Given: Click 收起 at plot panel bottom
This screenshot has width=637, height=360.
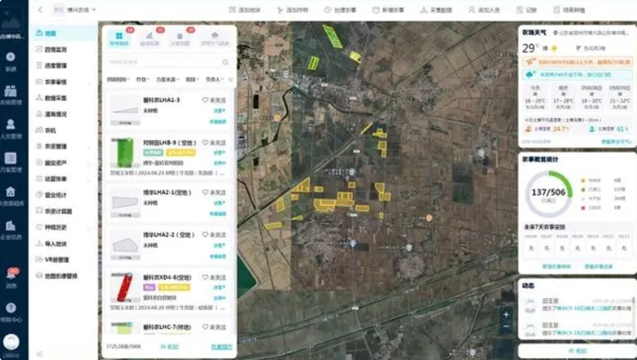Looking at the screenshot, I should coord(169,347).
